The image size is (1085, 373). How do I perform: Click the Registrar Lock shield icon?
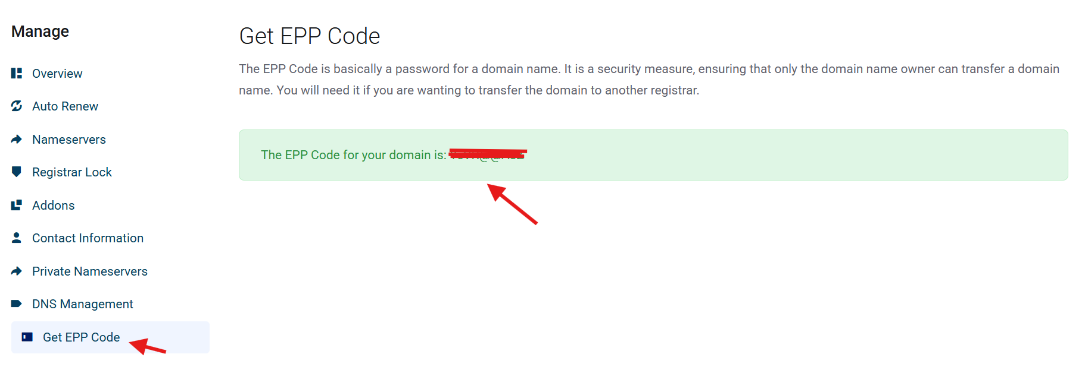click(17, 172)
